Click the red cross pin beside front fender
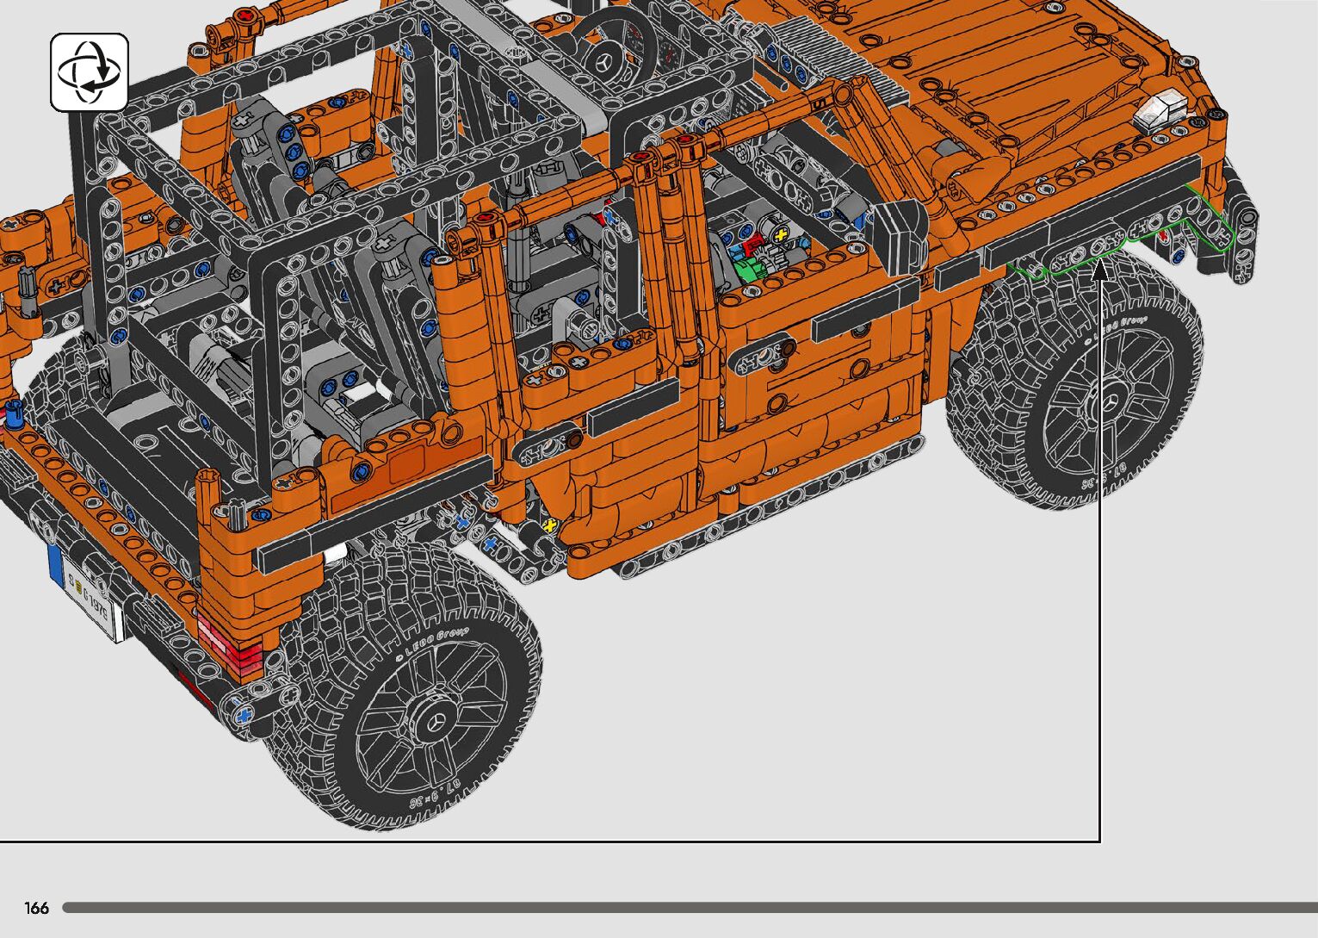 1164,233
